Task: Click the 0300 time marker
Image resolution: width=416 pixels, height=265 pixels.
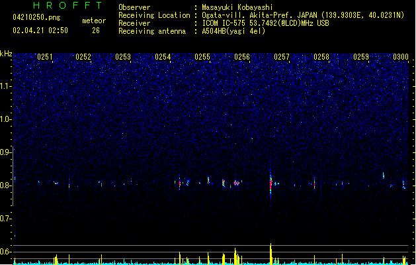Action: [401, 57]
